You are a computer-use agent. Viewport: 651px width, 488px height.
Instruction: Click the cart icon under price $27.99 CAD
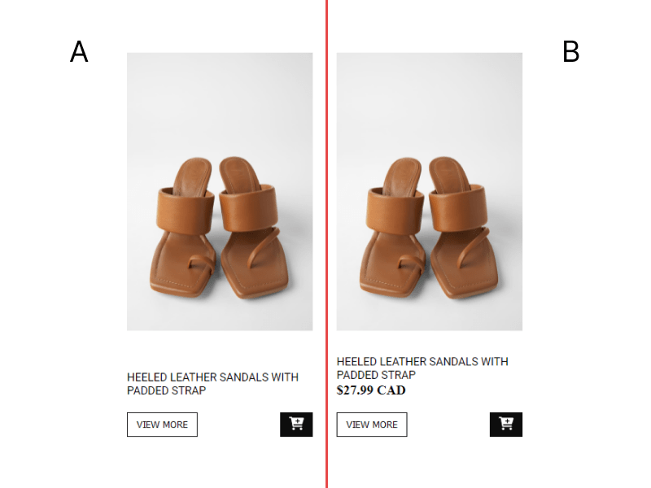(x=505, y=424)
